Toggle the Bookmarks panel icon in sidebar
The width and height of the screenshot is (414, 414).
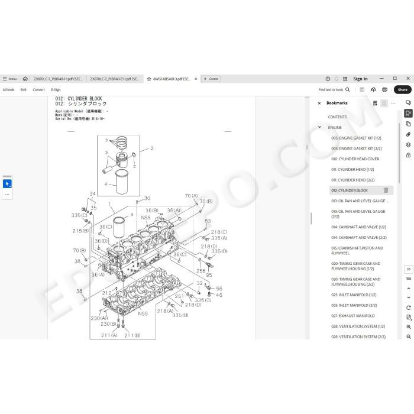click(x=408, y=114)
